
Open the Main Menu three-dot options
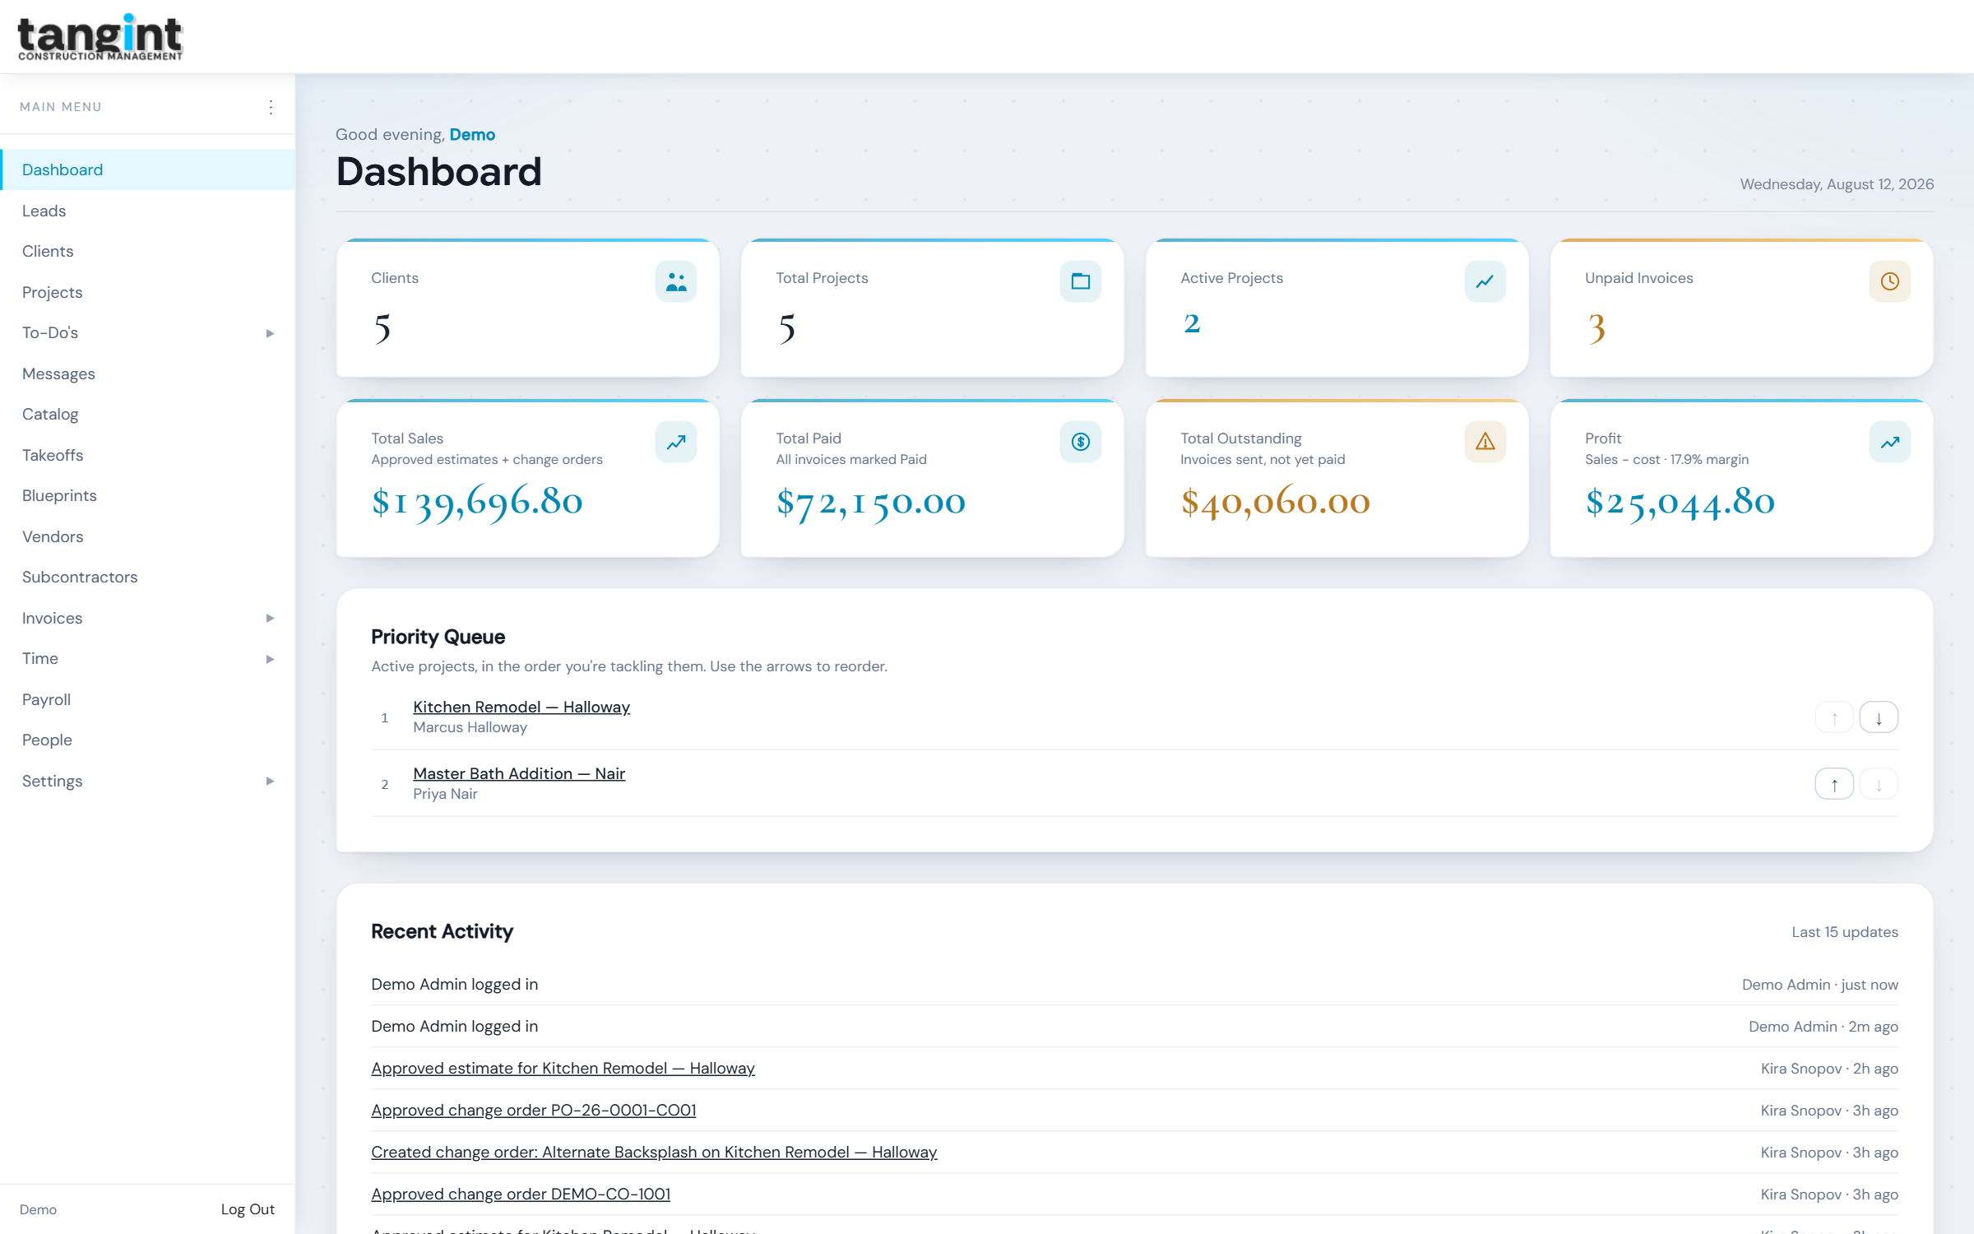click(x=271, y=107)
